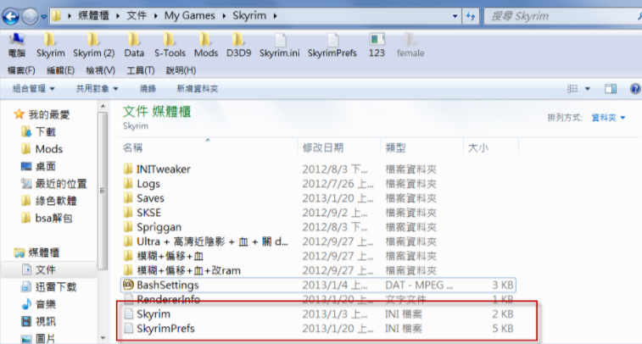Viewport: 642px width, 344px height.
Task: Select 文件 in the address breadcrumb
Action: coord(137,15)
